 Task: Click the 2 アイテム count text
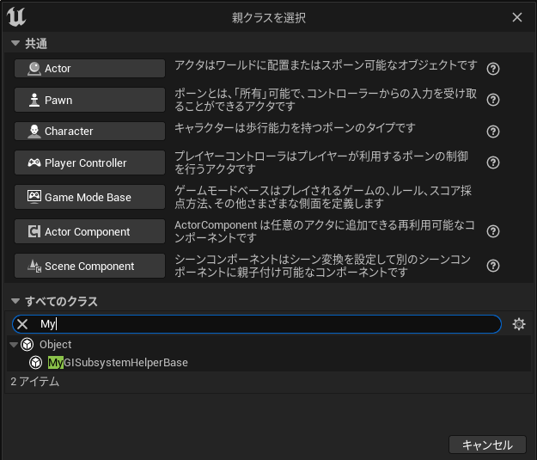coord(34,382)
